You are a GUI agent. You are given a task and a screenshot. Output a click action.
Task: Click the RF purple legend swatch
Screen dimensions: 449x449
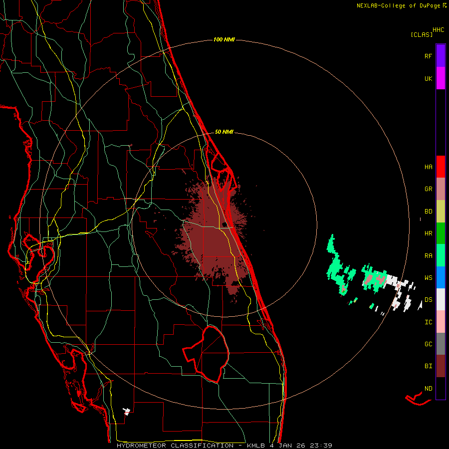coord(441,56)
